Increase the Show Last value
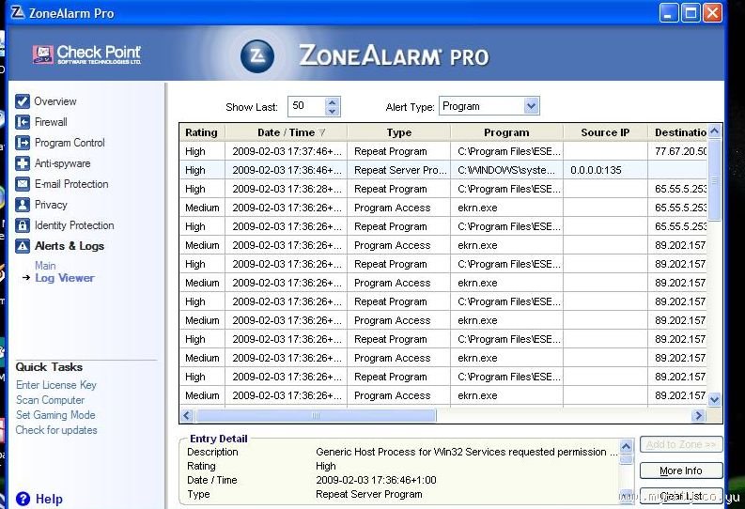Viewport: 745px width, 509px height. 333,101
